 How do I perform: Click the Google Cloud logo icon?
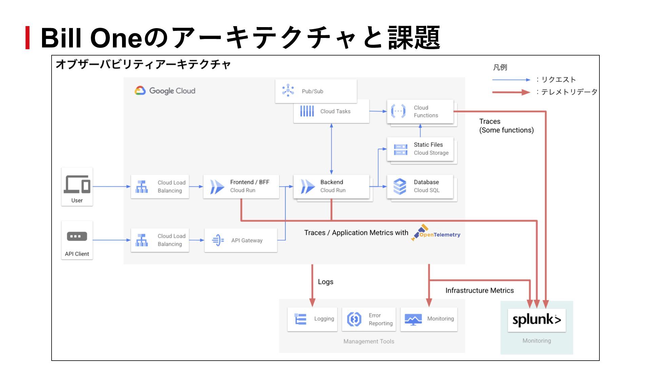pyautogui.click(x=140, y=90)
